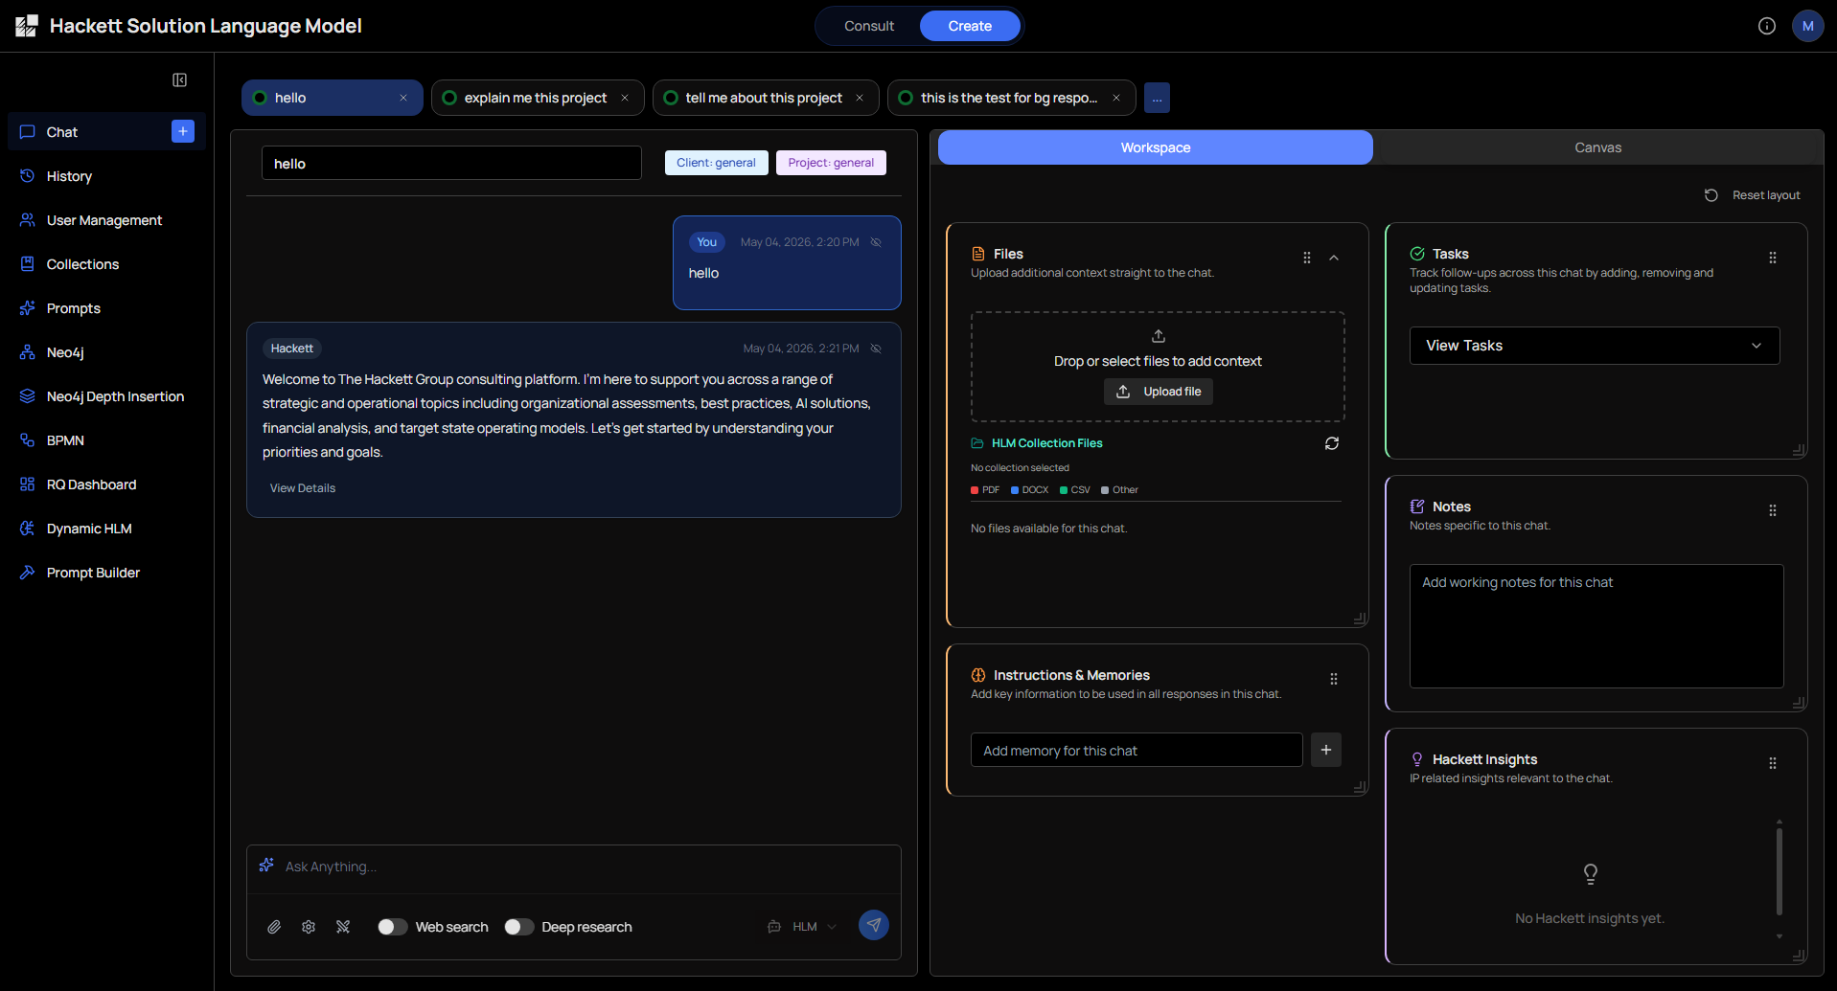Screen dimensions: 1837x991
Task: Open Prompts in the sidebar
Action: pyautogui.click(x=106, y=308)
